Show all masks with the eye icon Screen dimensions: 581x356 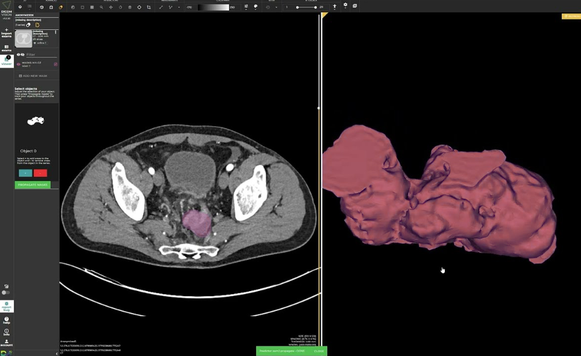coord(18,55)
